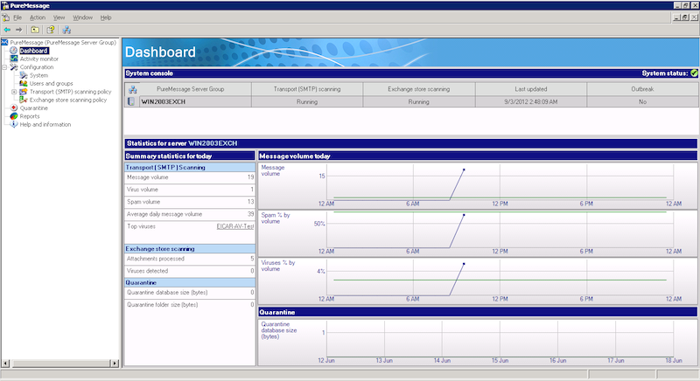This screenshot has width=700, height=381.
Task: Open the Activity monitor chart icon
Action: pos(14,59)
